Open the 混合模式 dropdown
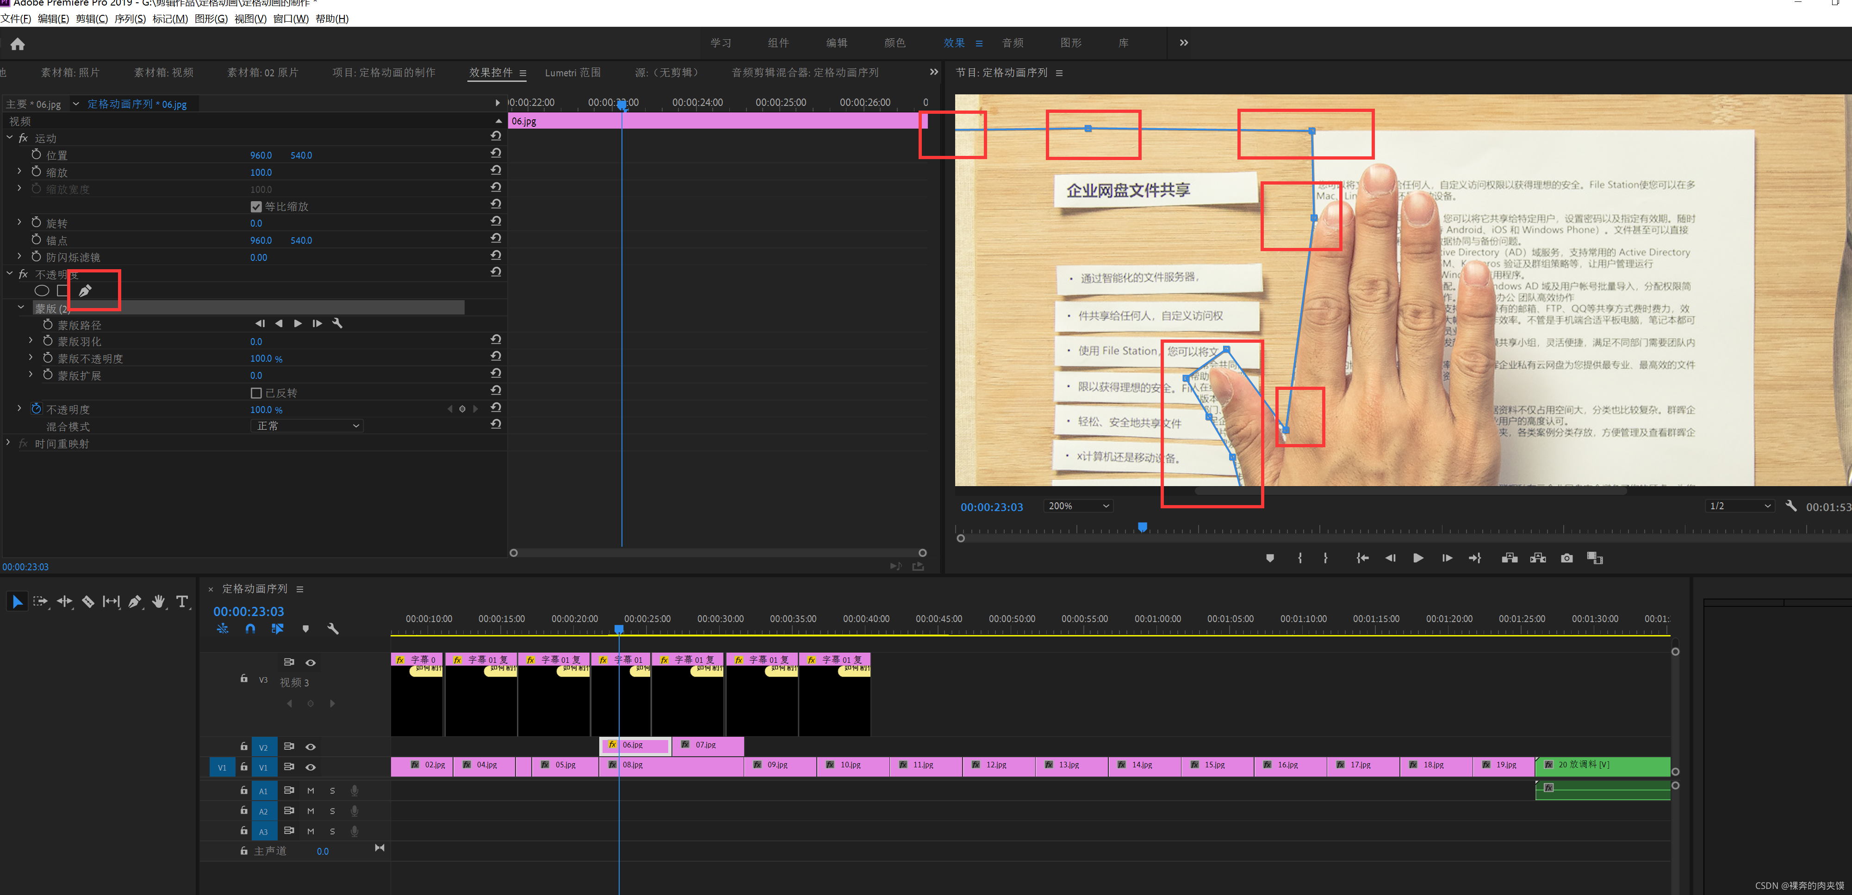Image resolution: width=1852 pixels, height=895 pixels. [x=307, y=426]
